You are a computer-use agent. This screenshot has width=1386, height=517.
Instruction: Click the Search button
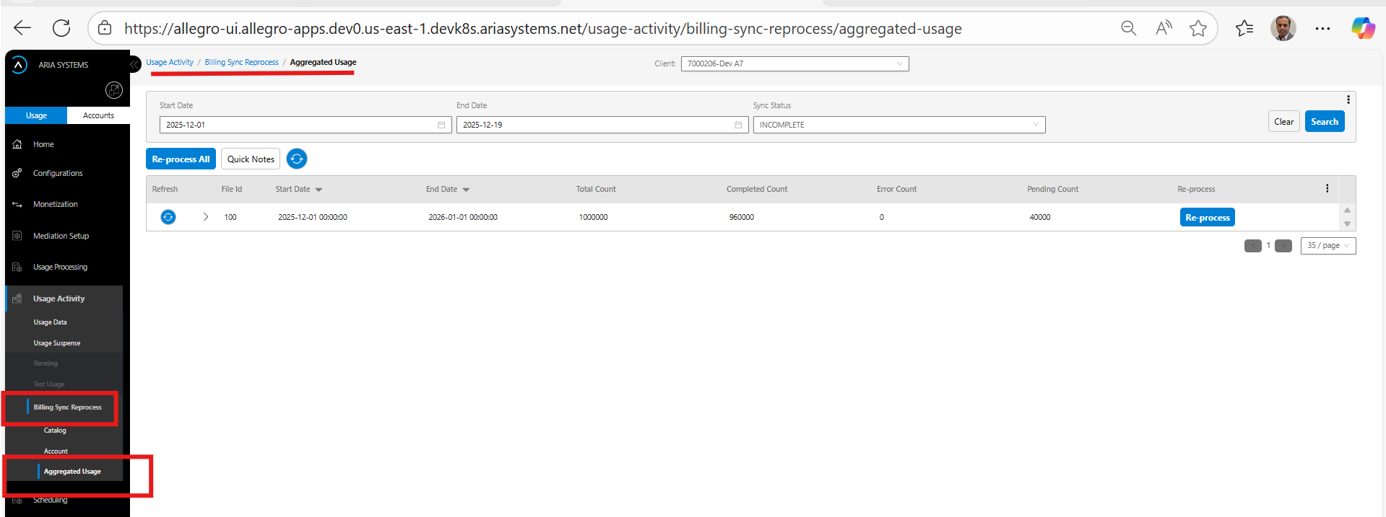[x=1324, y=122]
